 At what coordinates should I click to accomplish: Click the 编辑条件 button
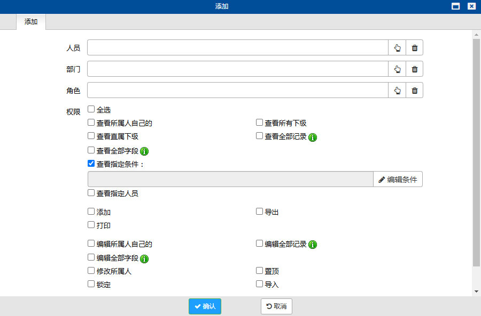click(x=398, y=179)
